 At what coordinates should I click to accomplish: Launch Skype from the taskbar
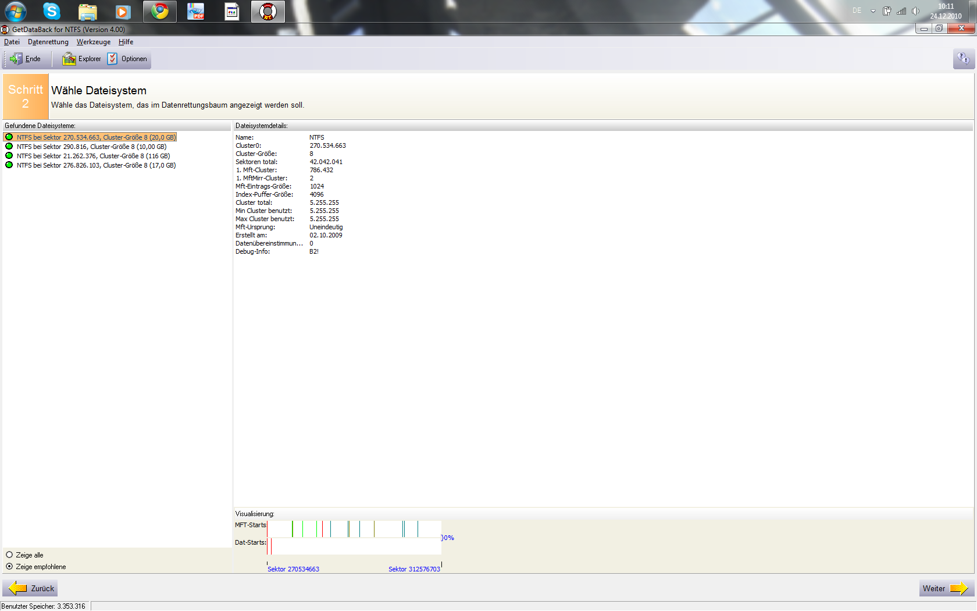[x=52, y=11]
